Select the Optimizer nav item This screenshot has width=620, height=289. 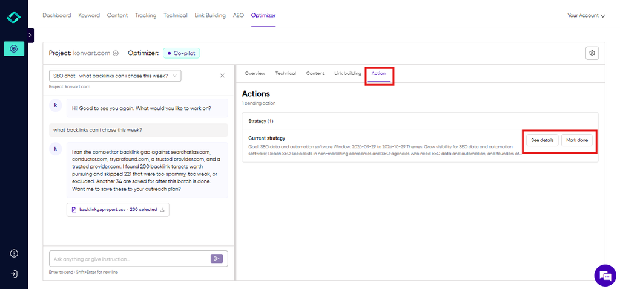coord(263,15)
